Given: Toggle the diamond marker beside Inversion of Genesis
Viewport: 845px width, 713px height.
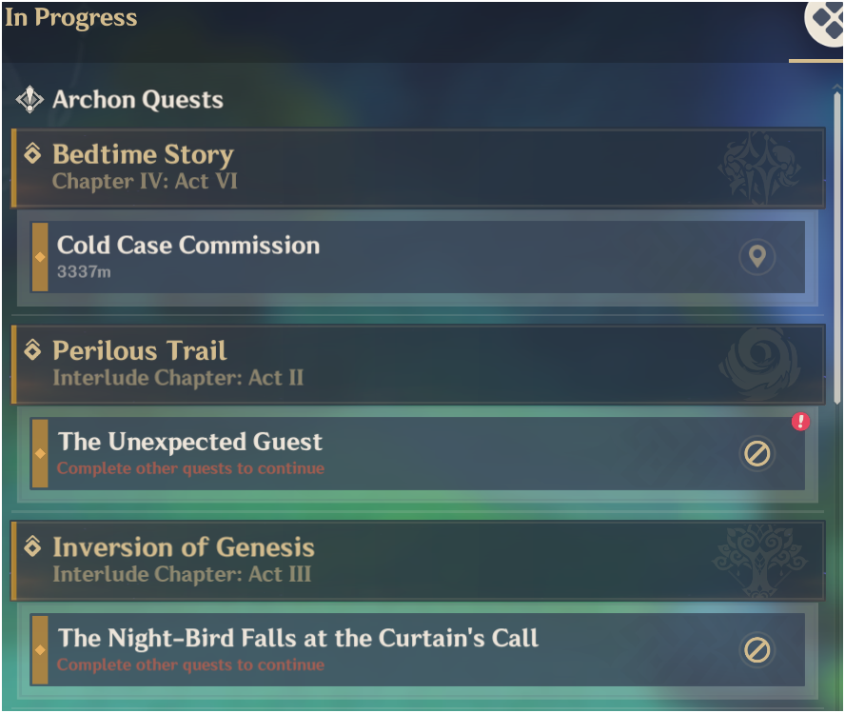Looking at the screenshot, I should point(32,546).
